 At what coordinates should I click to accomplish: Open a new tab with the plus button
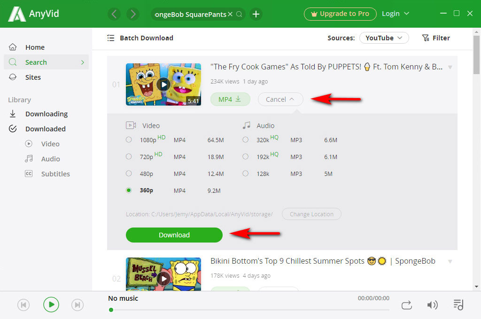click(x=256, y=14)
